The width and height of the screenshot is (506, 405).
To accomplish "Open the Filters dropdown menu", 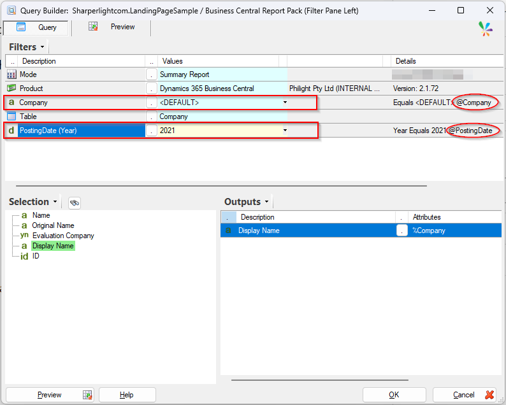I will (x=42, y=47).
